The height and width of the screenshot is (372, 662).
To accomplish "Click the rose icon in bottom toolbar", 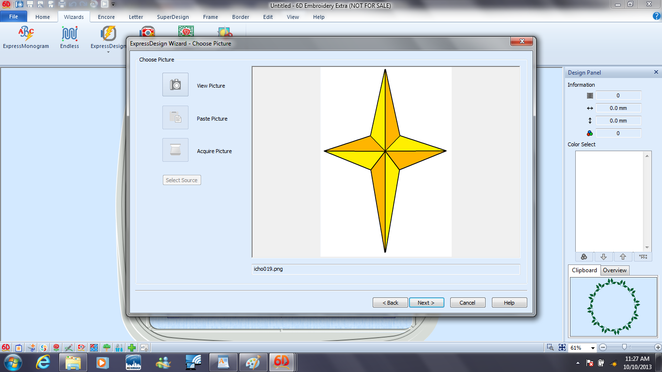I will (57, 347).
